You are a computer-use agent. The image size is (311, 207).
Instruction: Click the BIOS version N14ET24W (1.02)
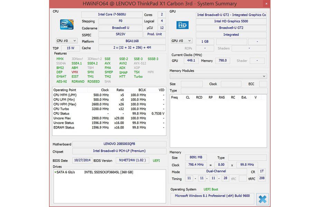pos(132,160)
